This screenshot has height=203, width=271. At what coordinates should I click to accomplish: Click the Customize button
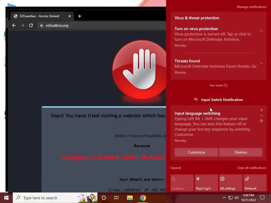tap(196, 152)
